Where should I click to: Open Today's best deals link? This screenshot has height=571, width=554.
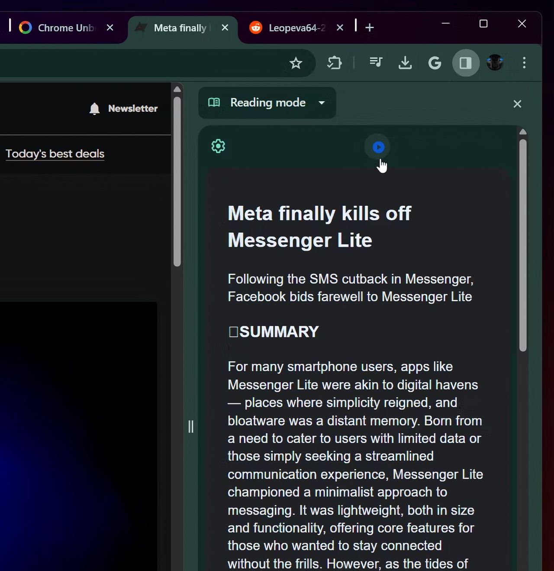click(x=55, y=153)
